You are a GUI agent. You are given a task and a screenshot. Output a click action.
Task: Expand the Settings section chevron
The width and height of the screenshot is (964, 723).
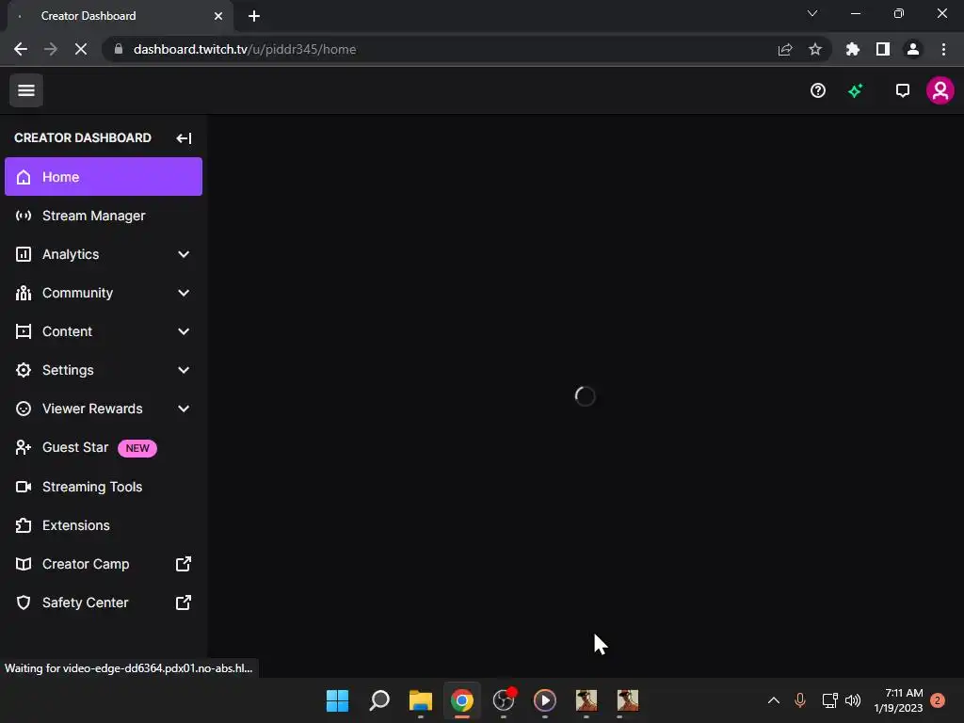tap(184, 370)
